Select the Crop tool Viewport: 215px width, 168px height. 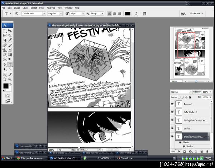[x=5, y=40]
